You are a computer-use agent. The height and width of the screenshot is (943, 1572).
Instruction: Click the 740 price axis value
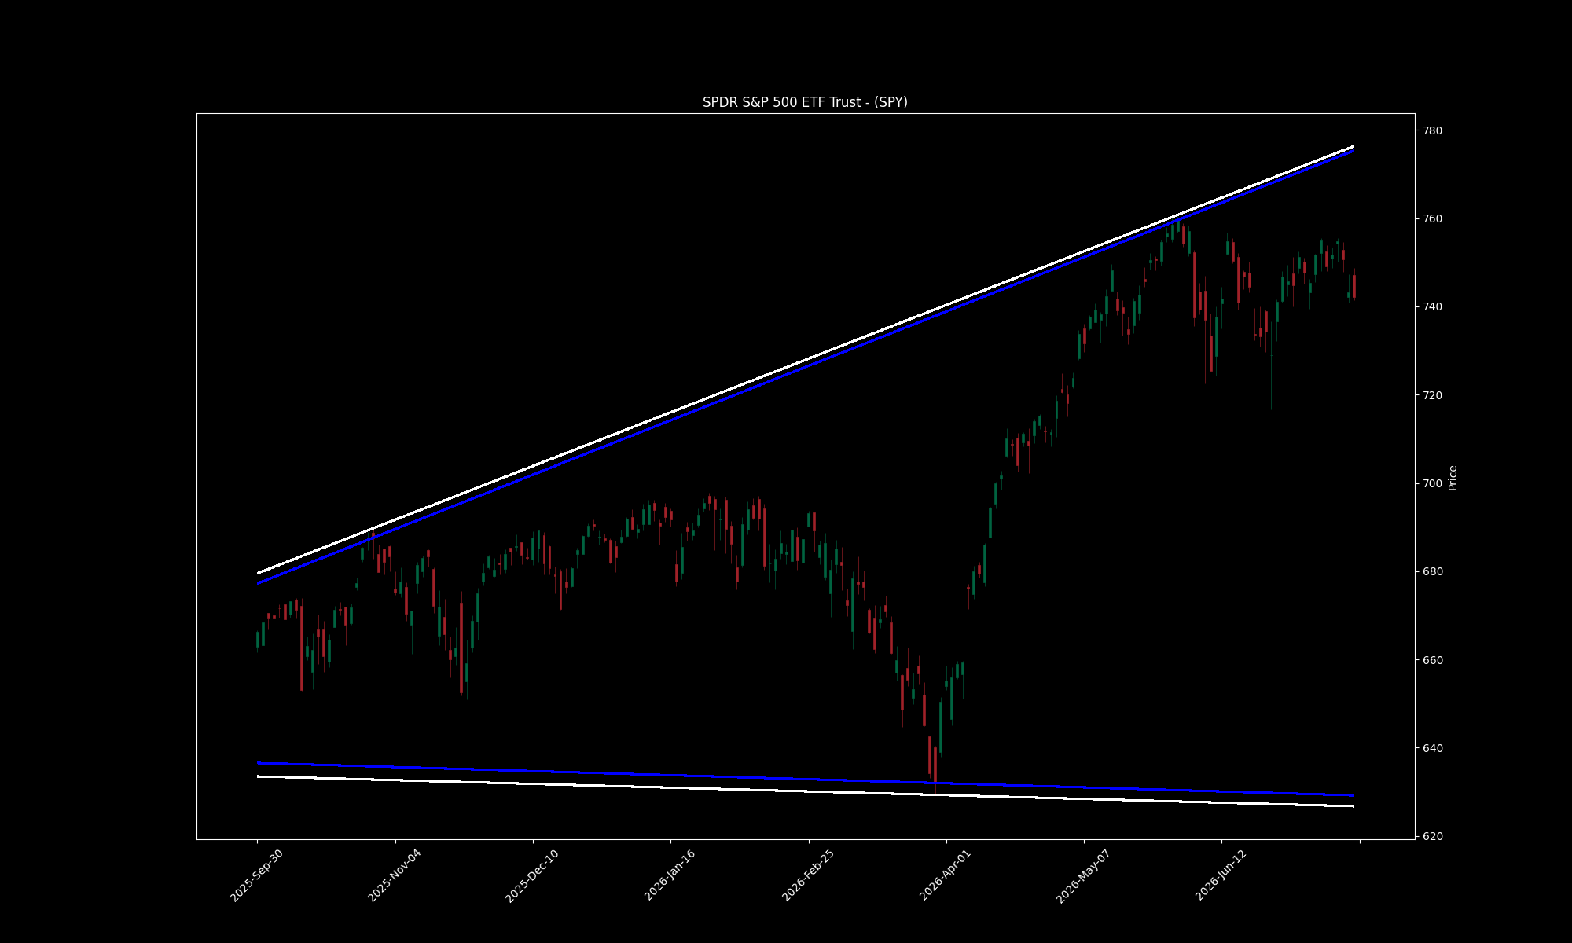pos(1433,306)
